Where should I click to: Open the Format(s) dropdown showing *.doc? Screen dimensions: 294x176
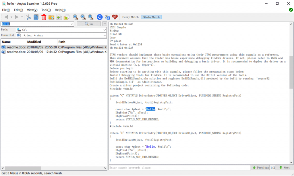pyautogui.click(x=105, y=35)
